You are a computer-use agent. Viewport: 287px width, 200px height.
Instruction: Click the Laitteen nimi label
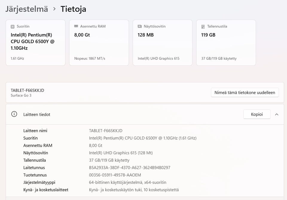click(x=35, y=131)
